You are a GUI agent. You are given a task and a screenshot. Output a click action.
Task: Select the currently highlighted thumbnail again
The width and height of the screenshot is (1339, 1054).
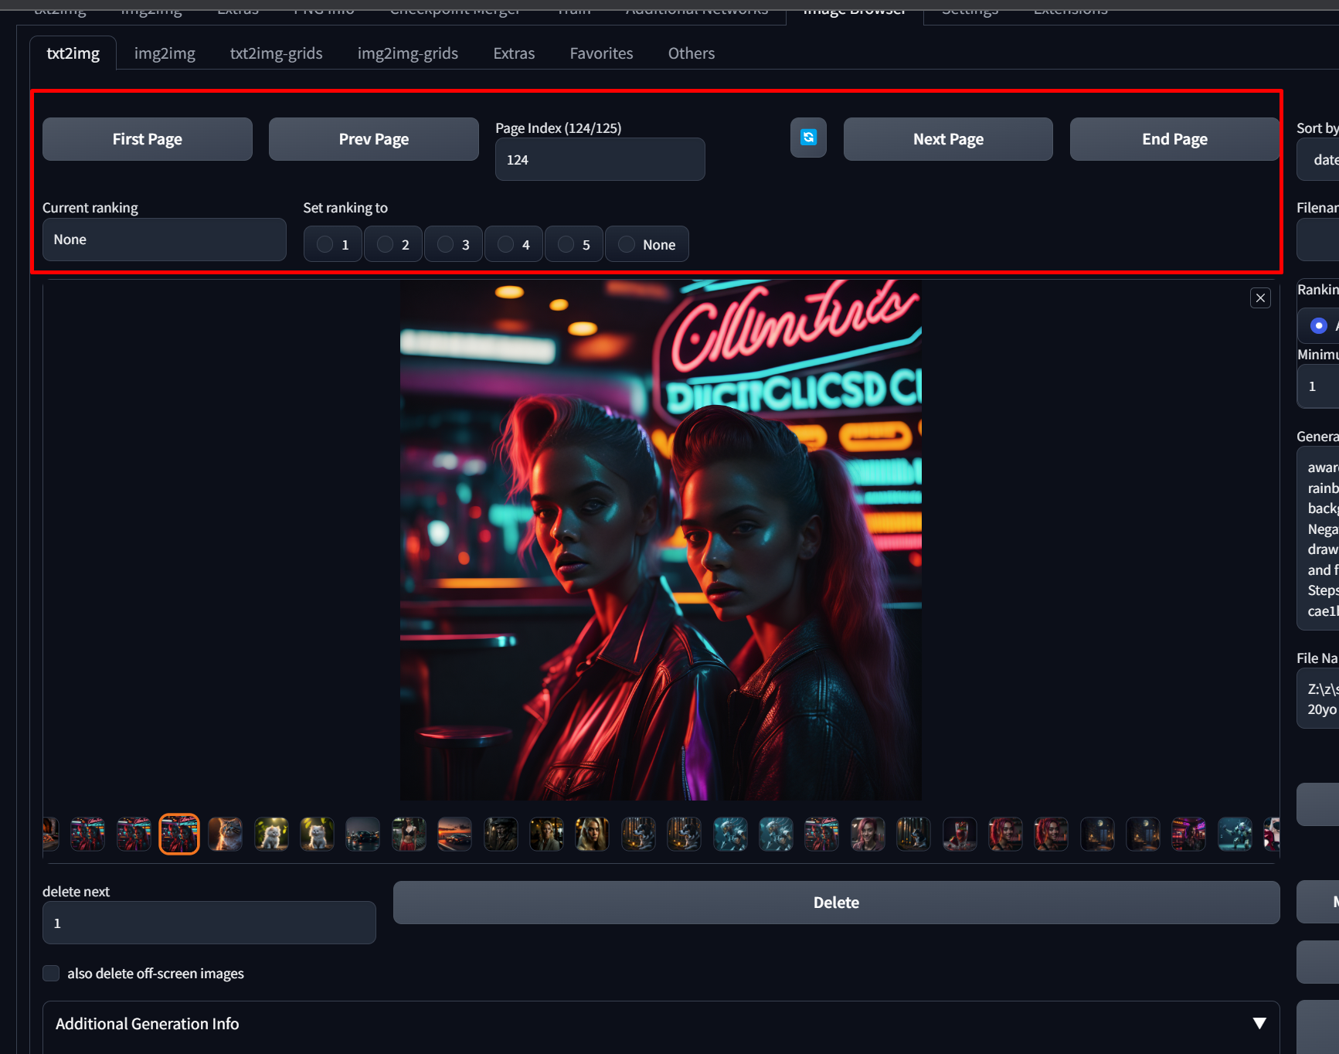click(x=178, y=834)
